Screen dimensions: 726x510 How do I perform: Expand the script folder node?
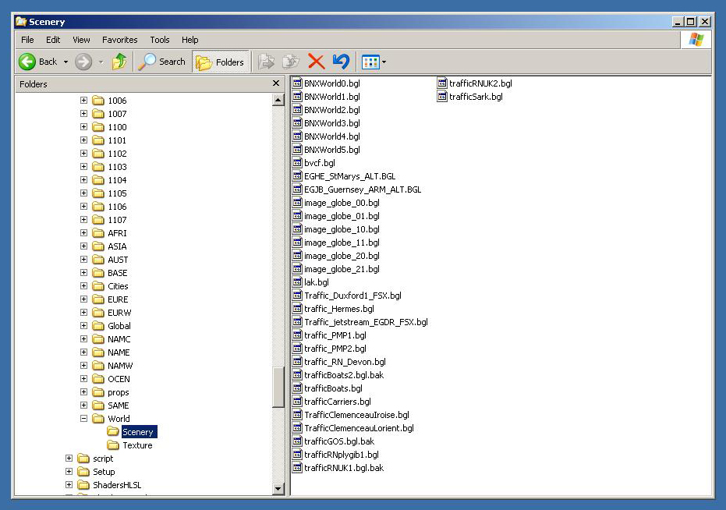coord(69,458)
